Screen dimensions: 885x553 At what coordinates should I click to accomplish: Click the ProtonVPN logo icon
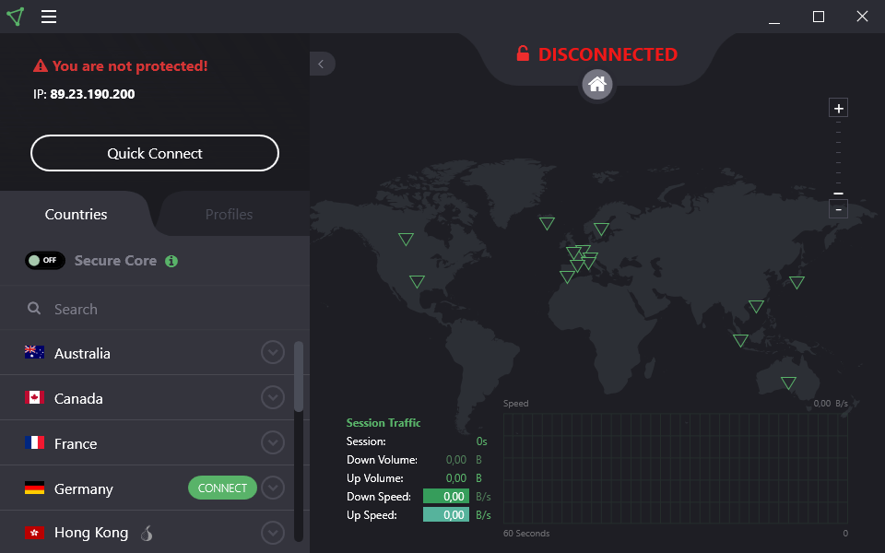16,17
